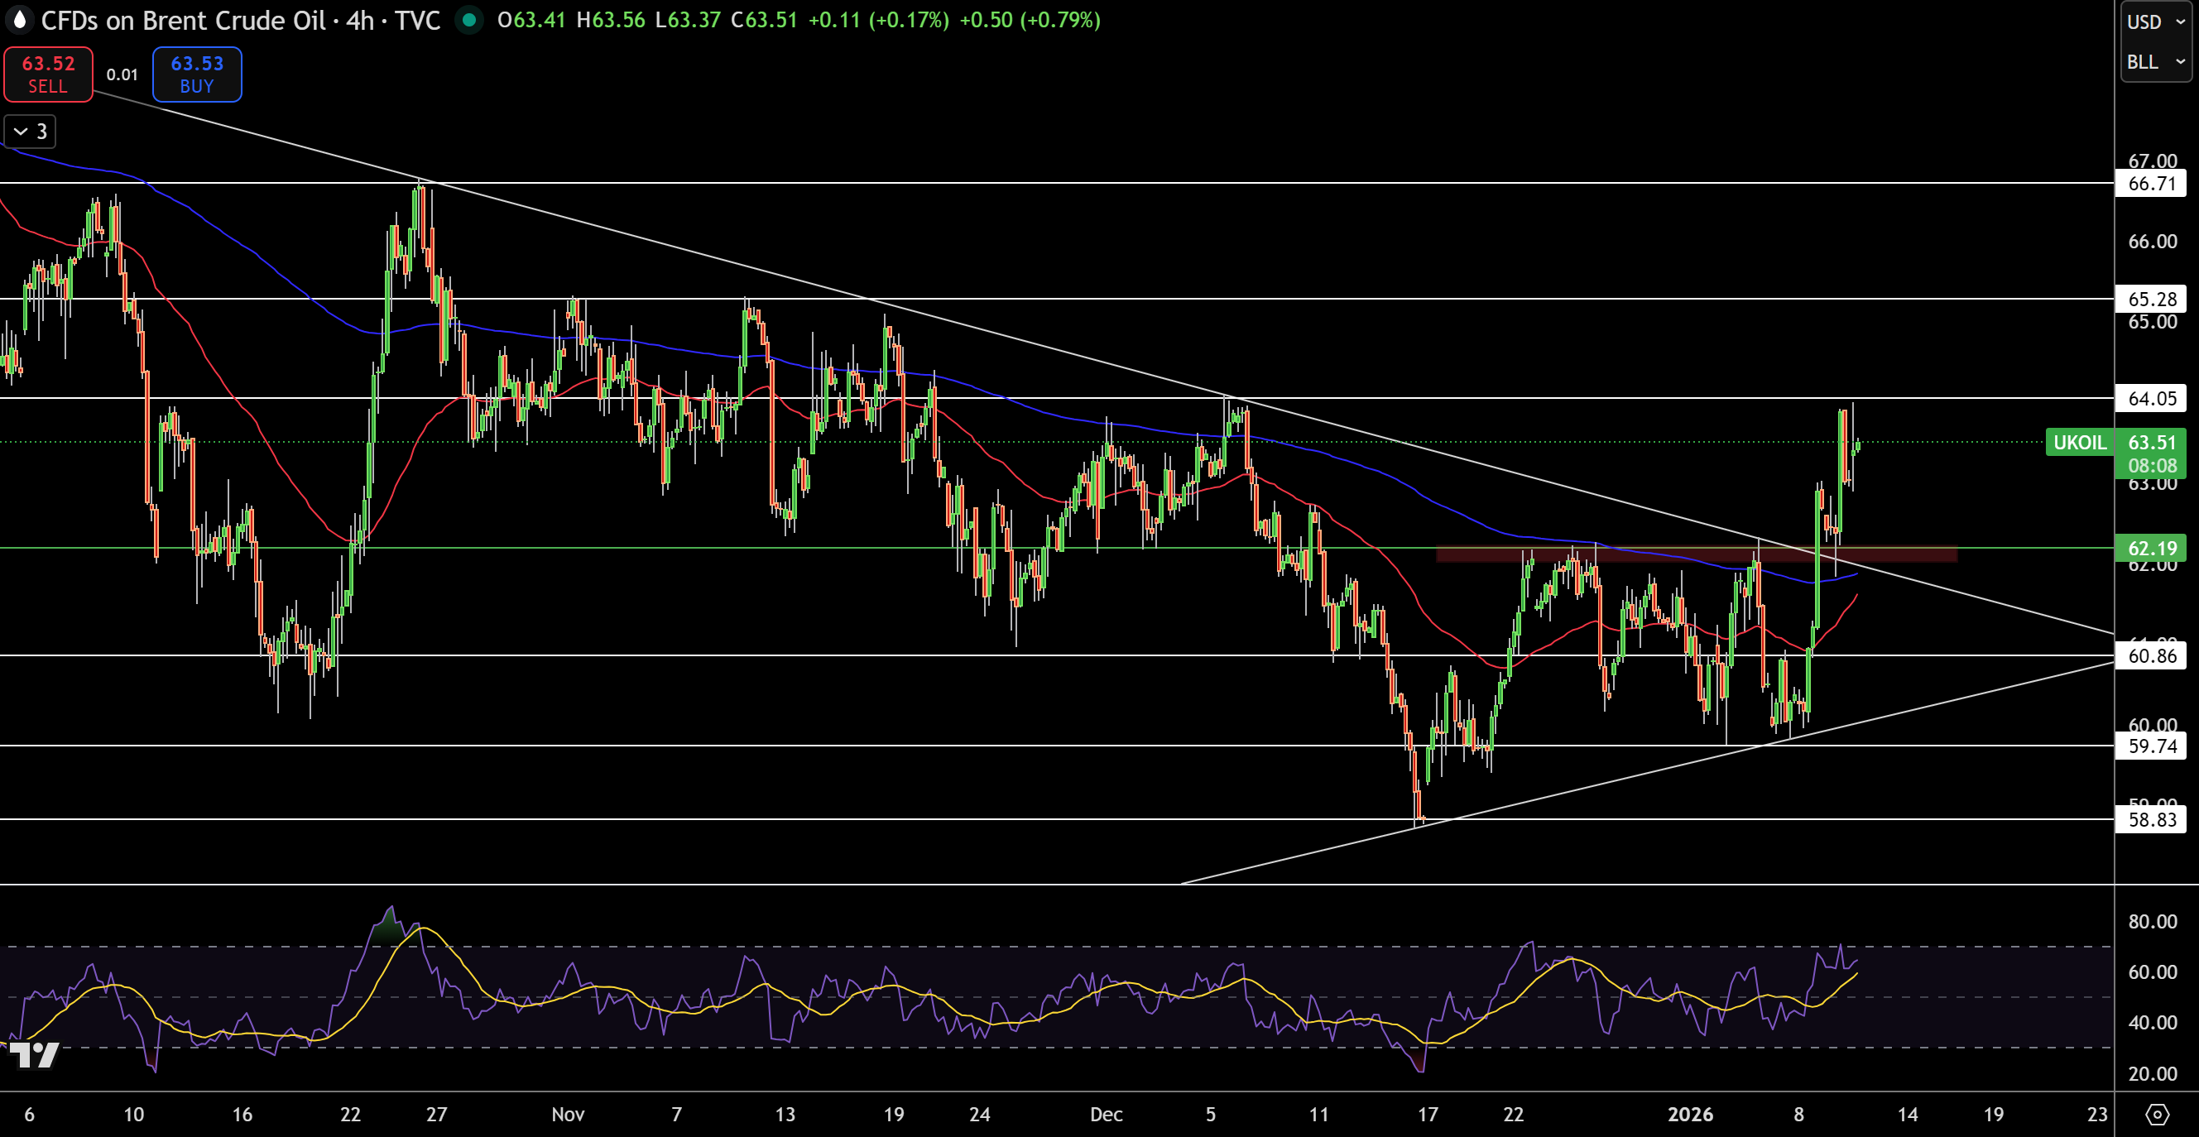Screen dimensions: 2199x1137
Task: Click the 63.53 BUY button
Action: click(197, 74)
